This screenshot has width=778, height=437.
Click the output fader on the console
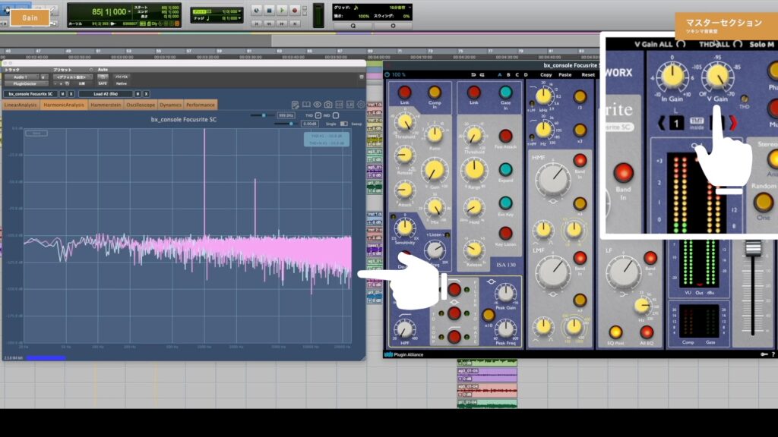[x=753, y=248]
